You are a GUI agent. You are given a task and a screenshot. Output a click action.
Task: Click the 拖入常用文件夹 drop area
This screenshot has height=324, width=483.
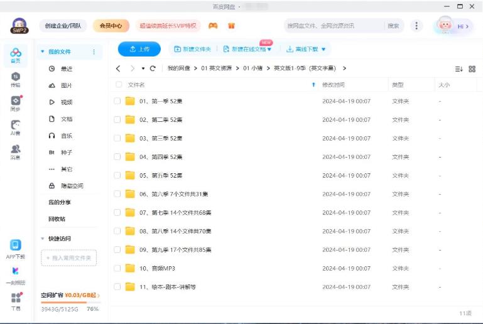68,258
